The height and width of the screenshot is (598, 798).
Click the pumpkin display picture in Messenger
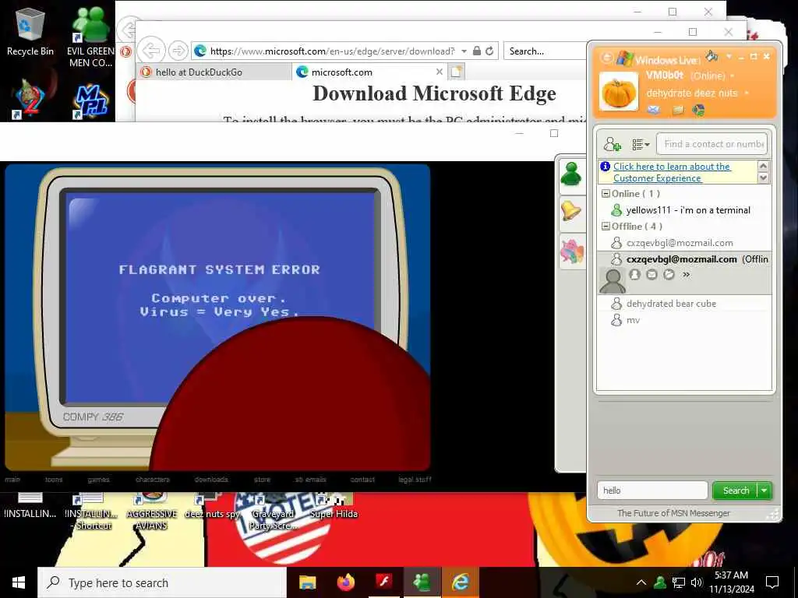(x=619, y=92)
